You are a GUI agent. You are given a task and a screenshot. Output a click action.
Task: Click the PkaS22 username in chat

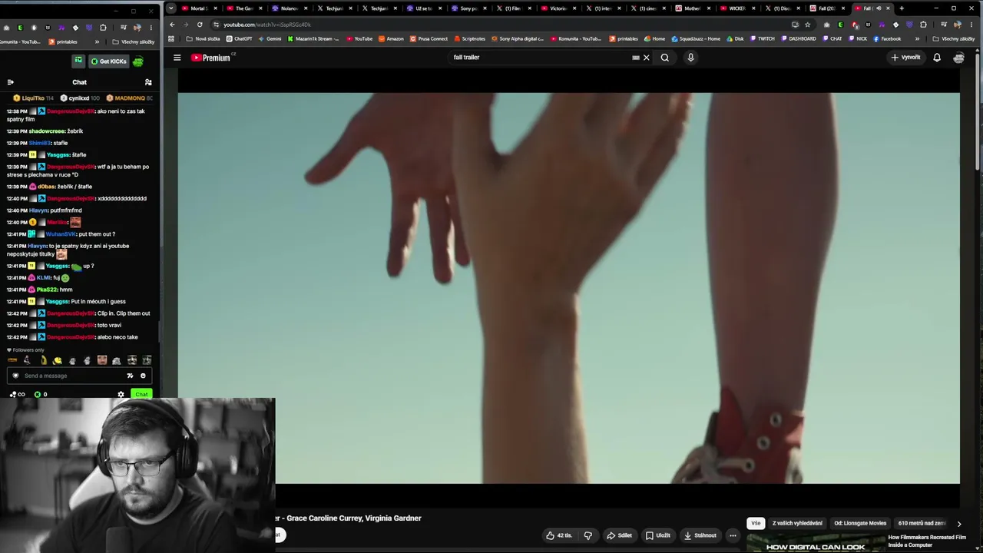tap(47, 290)
